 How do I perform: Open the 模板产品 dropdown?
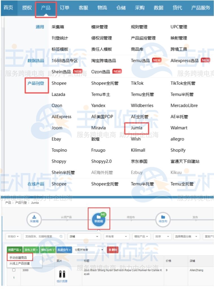pyautogui.click(x=141, y=237)
